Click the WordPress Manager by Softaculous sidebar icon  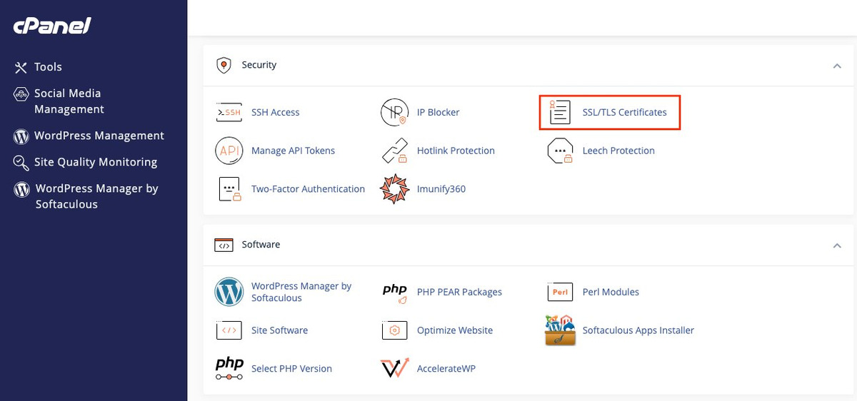pos(22,189)
